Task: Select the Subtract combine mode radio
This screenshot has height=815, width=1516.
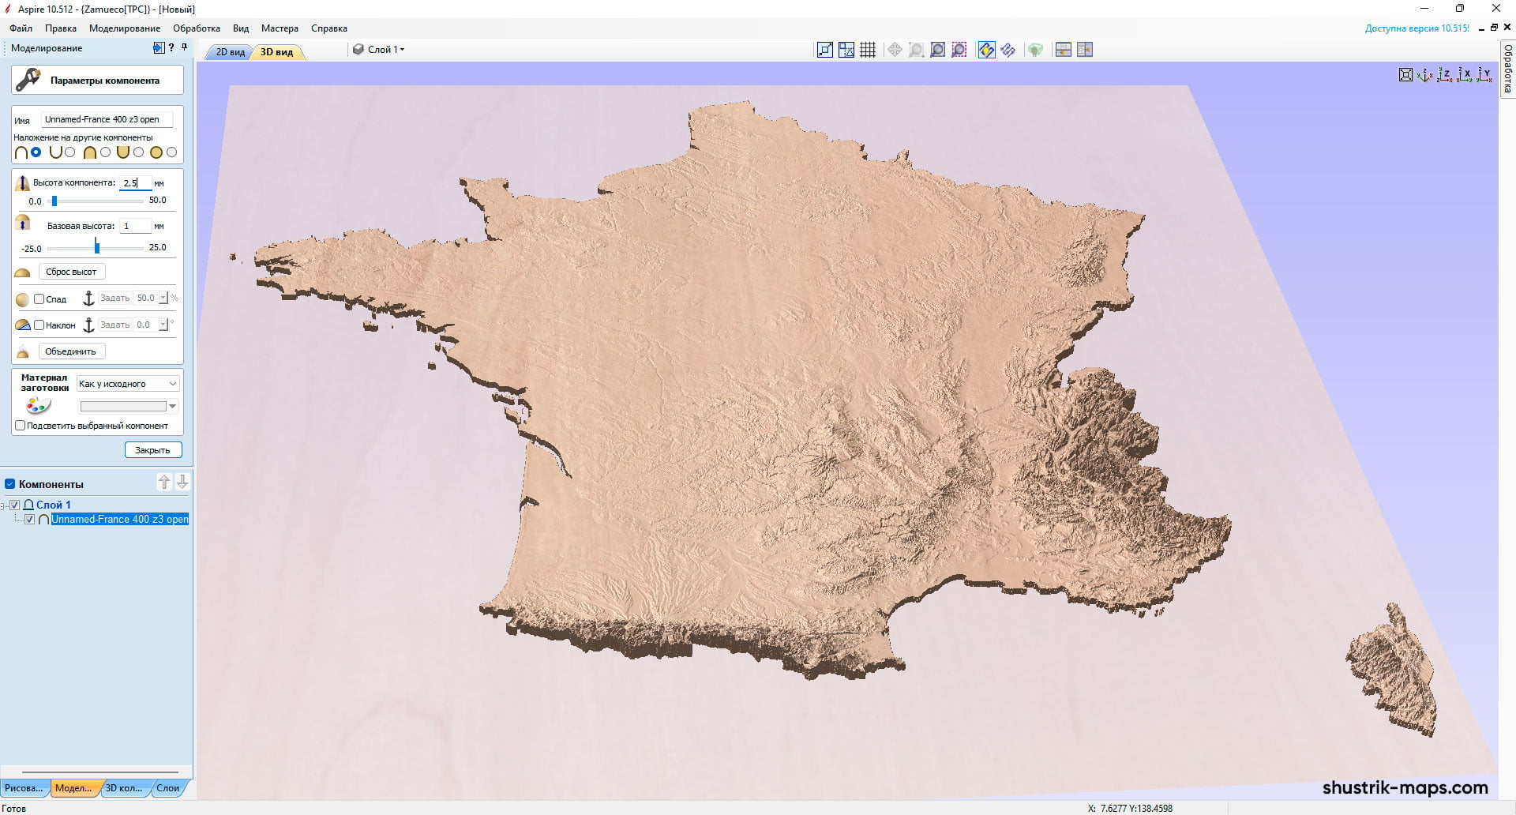Action: click(x=70, y=152)
